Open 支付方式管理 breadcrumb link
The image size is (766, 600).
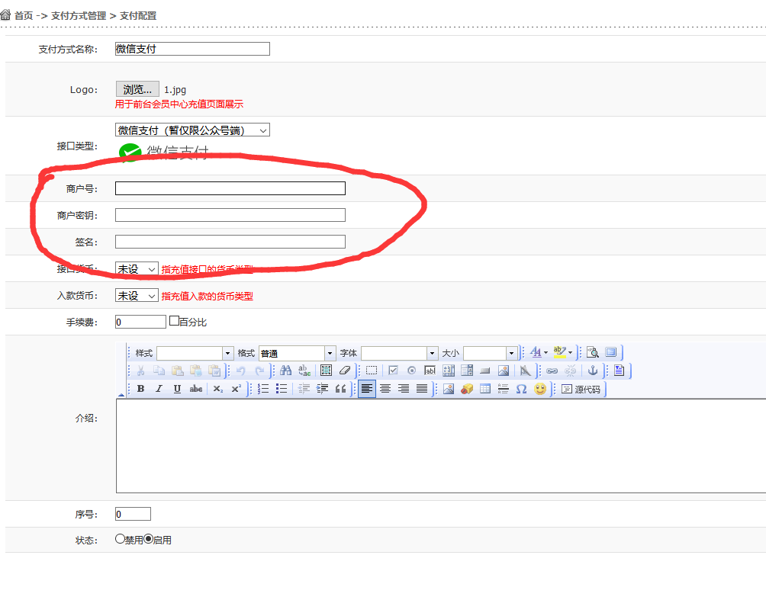(x=79, y=15)
